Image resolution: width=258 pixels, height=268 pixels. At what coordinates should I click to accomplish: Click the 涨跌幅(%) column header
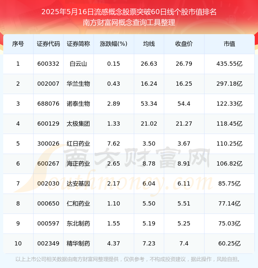[114, 44]
